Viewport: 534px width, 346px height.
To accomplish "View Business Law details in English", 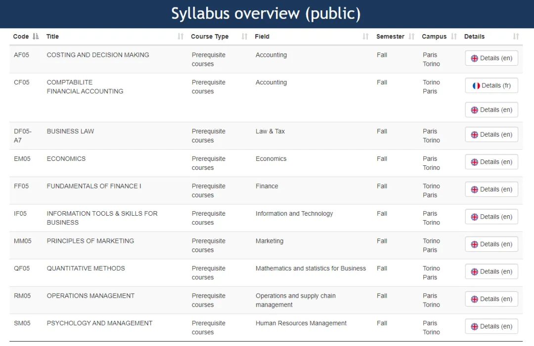I will pyautogui.click(x=491, y=135).
